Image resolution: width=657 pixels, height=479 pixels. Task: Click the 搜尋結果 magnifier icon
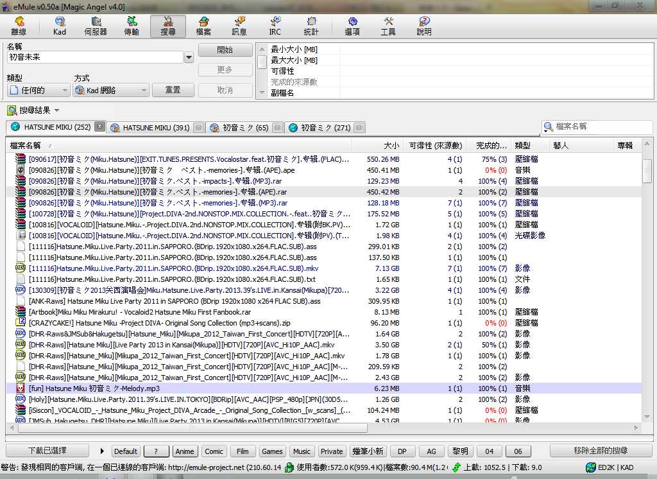coord(12,110)
